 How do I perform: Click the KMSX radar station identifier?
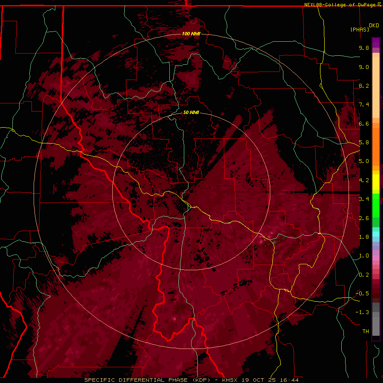coord(230,380)
